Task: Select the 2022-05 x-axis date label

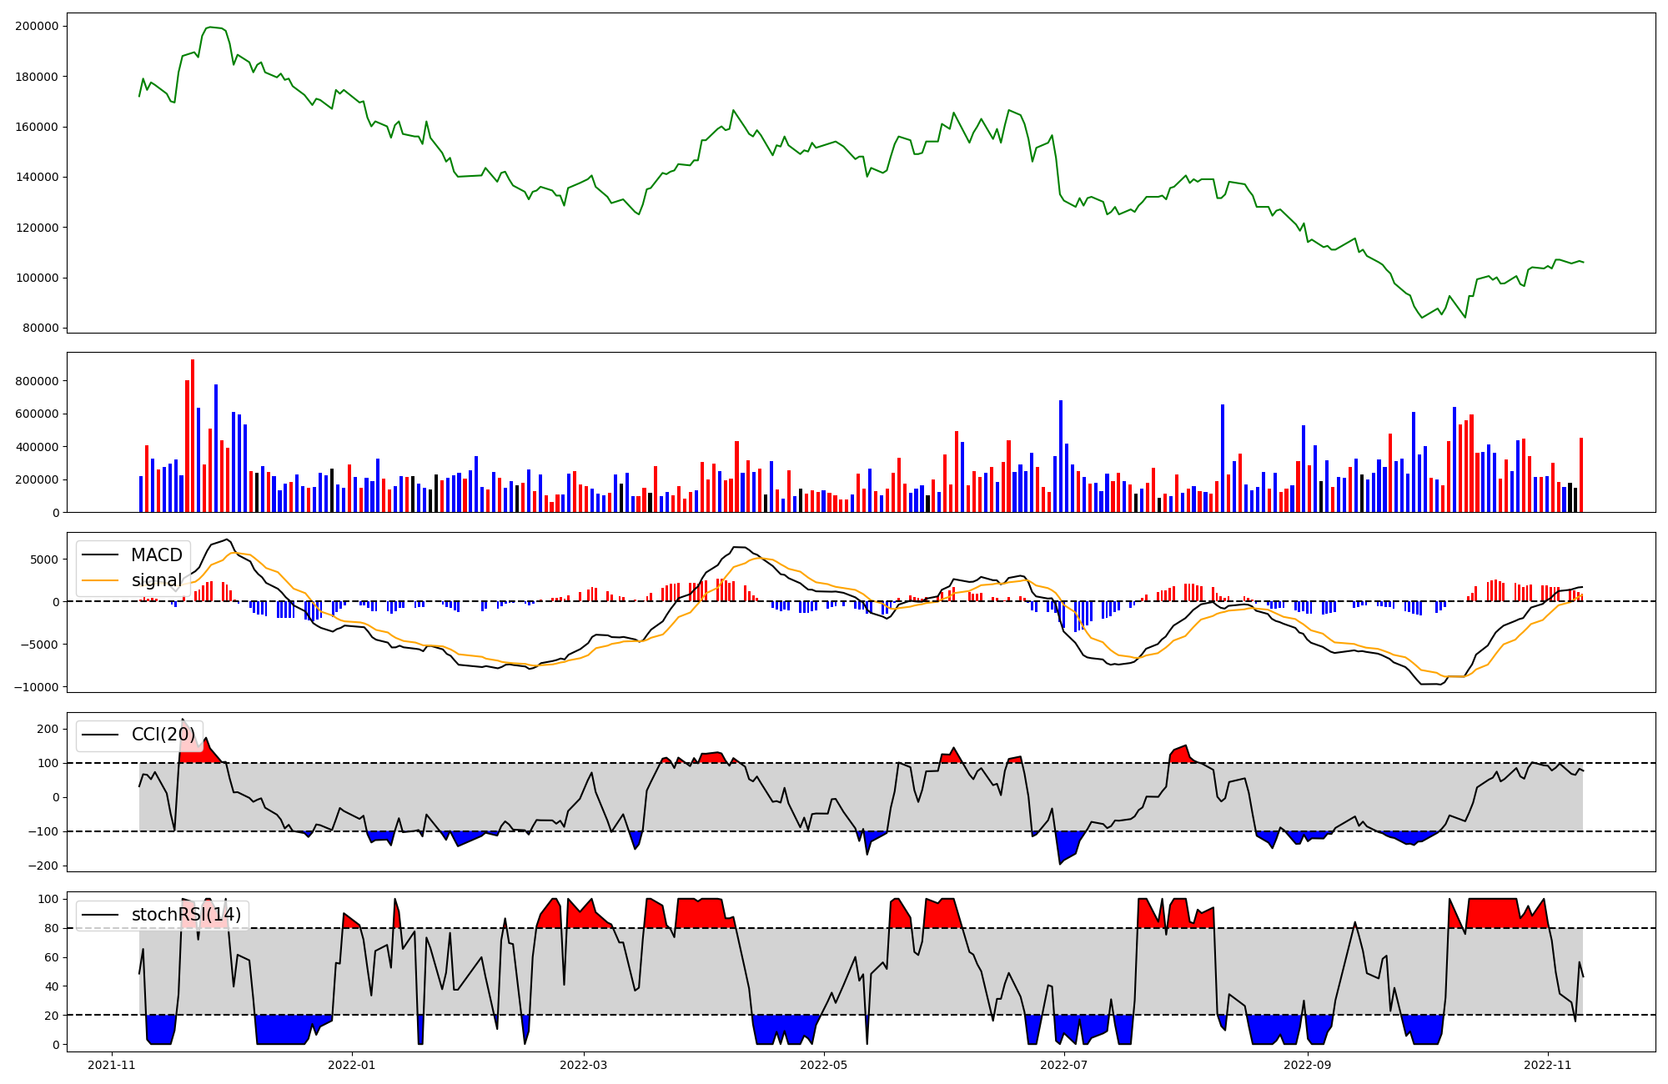Action: tap(824, 1065)
